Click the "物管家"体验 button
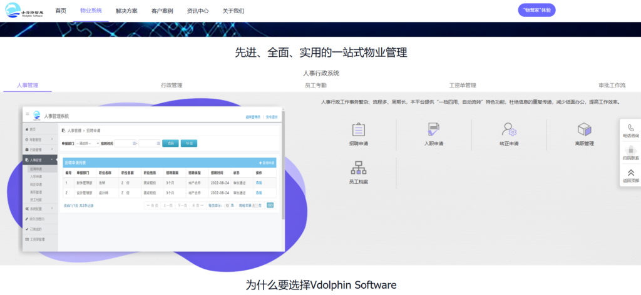This screenshot has width=641, height=295. pos(536,10)
